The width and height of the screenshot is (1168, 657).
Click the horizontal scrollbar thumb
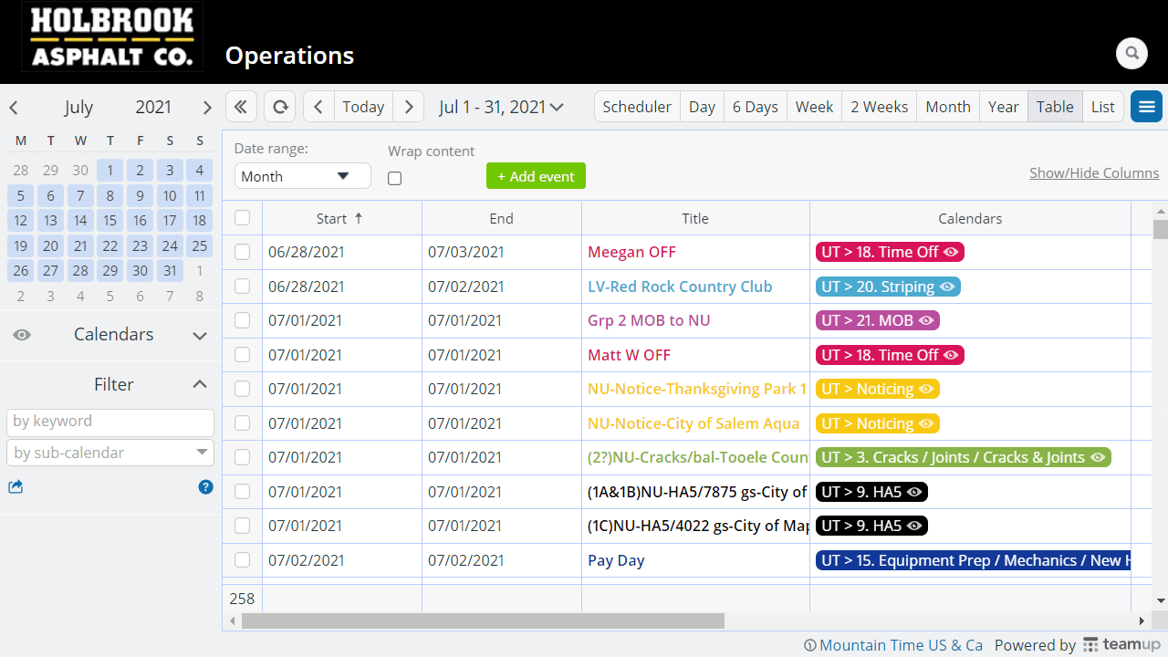(483, 621)
